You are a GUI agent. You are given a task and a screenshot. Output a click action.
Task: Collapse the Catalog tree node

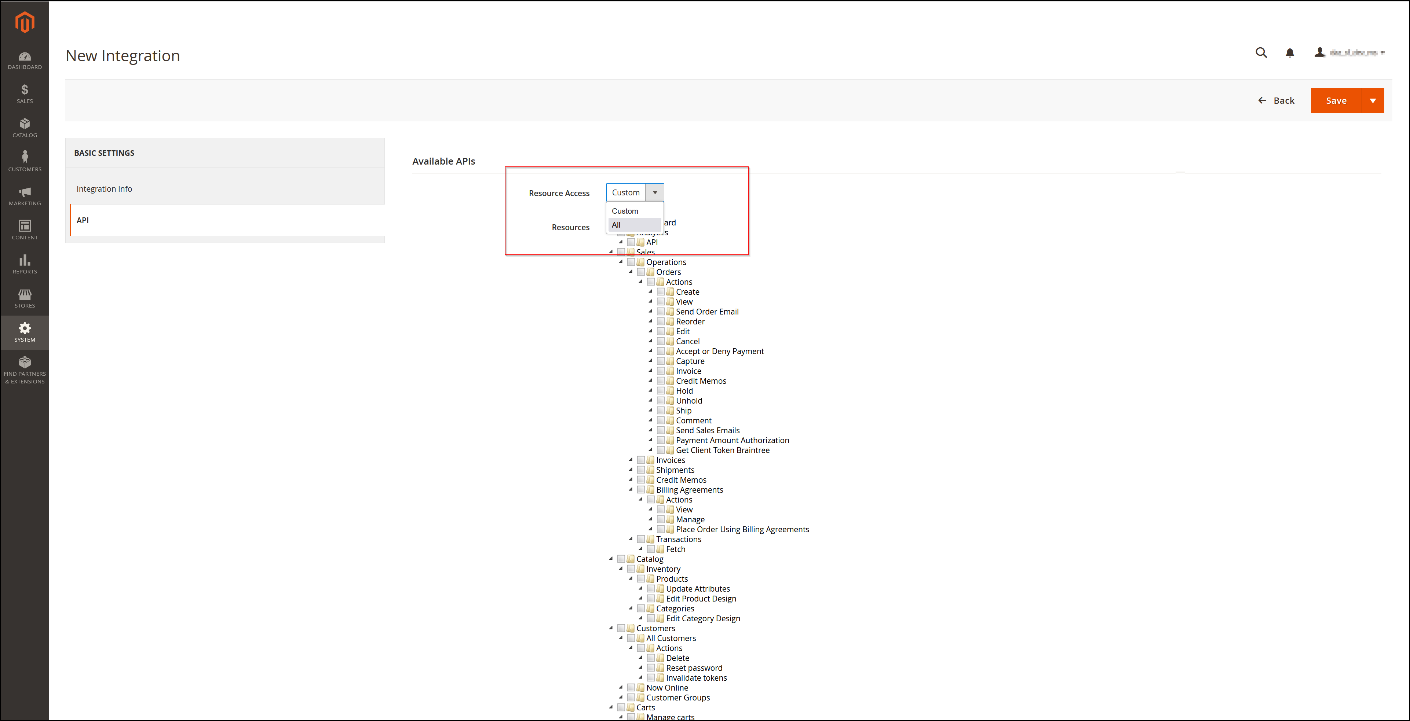coord(611,559)
